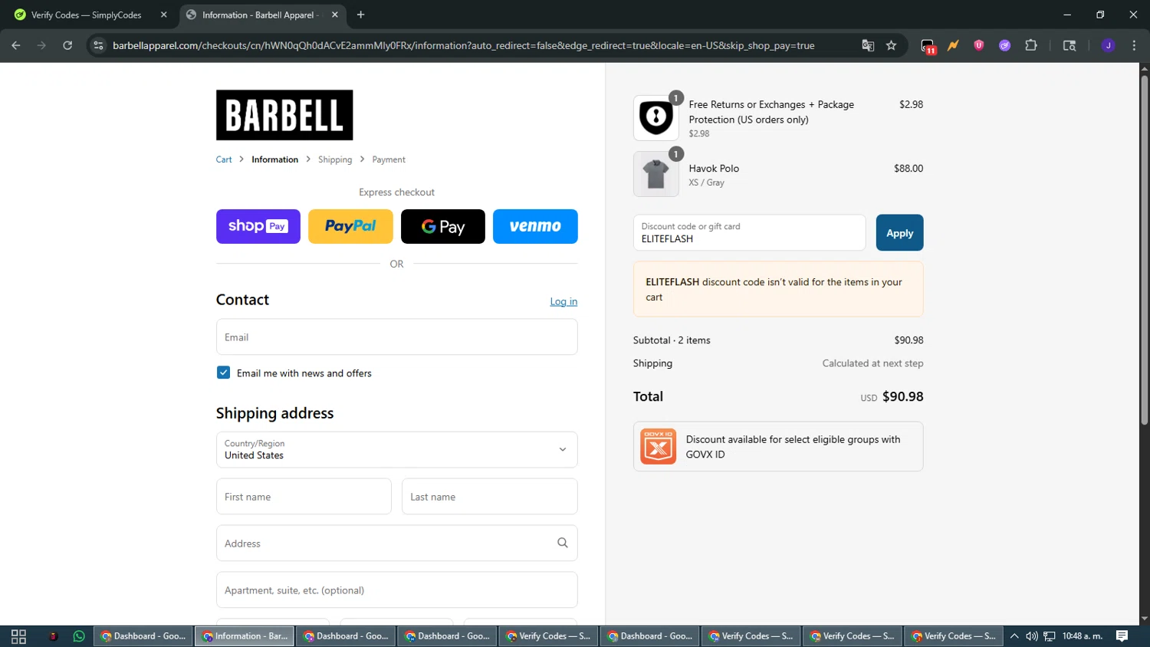
Task: Open Information - Bar... taskbar window
Action: click(x=245, y=636)
